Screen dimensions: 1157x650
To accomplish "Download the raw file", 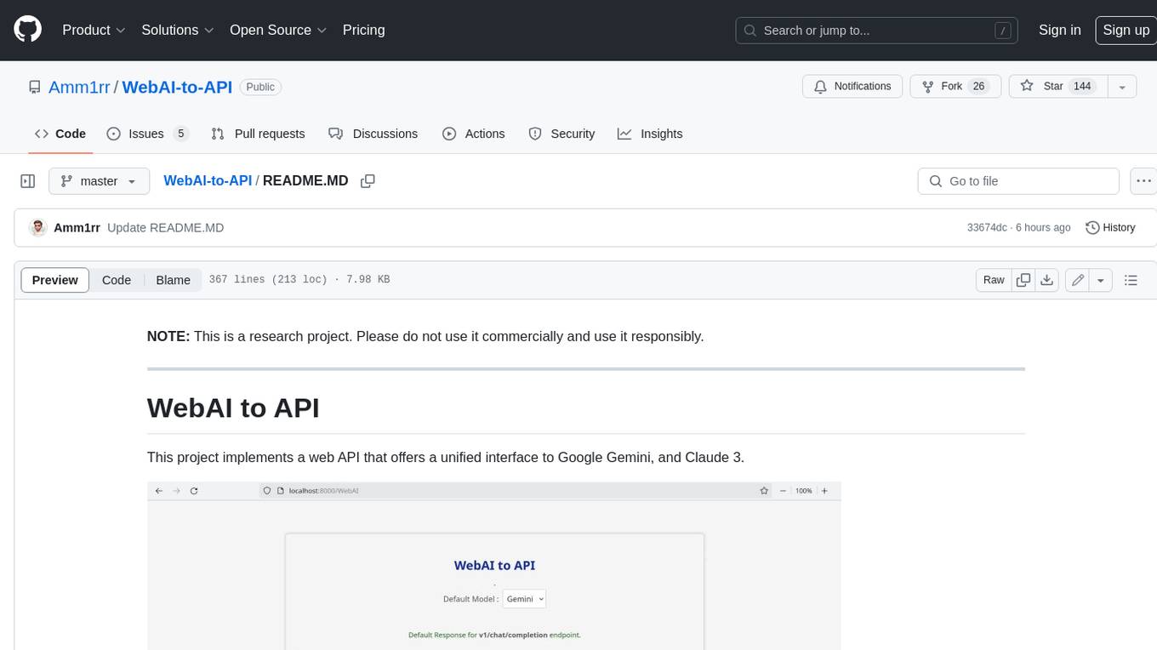I will [x=1047, y=280].
